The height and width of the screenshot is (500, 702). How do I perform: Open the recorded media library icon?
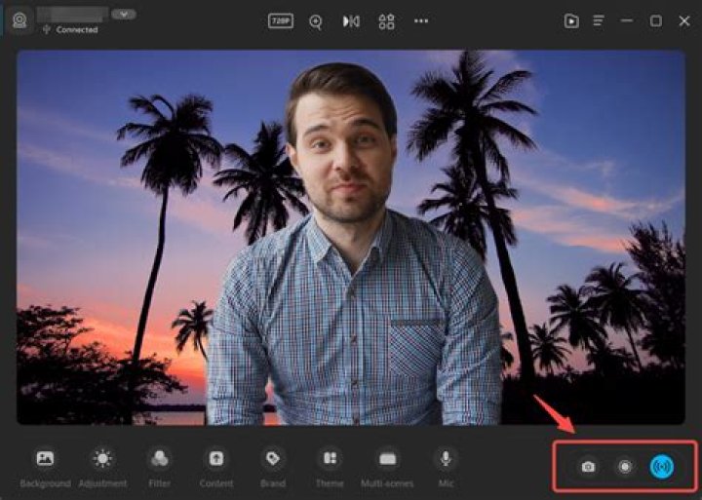571,21
